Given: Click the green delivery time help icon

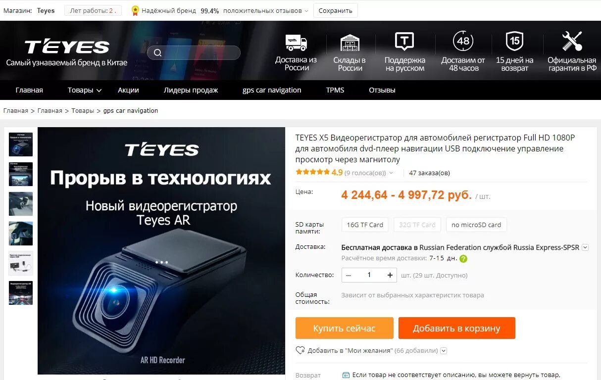Looking at the screenshot, I should coord(463,258).
